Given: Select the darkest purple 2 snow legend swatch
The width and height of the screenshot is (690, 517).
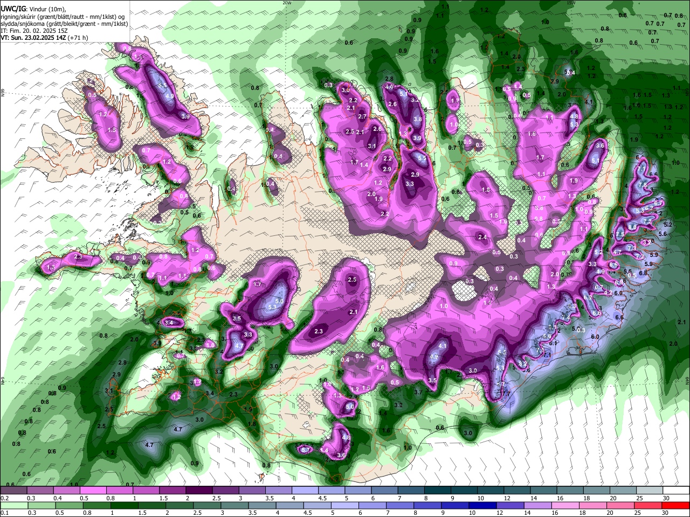Looking at the screenshot, I should coord(199,490).
